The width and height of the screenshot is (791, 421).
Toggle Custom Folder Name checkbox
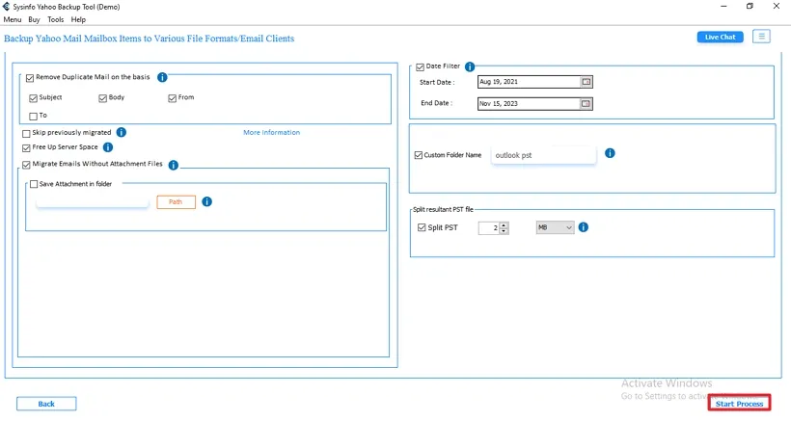419,155
